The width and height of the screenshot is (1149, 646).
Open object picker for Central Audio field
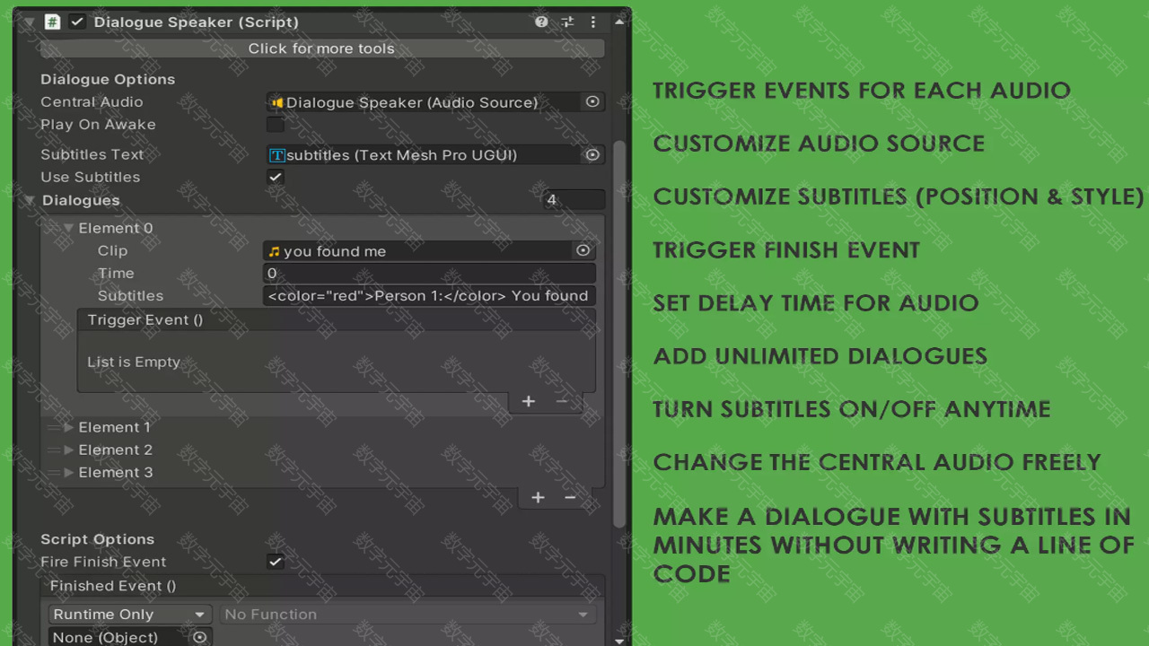[x=592, y=102]
